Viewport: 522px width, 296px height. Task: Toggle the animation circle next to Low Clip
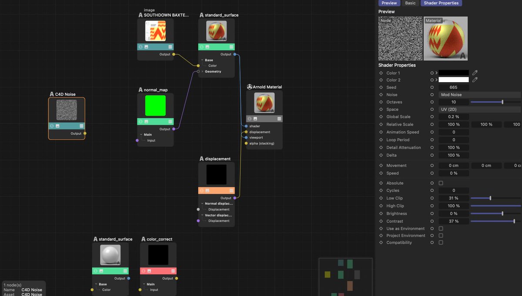[x=432, y=198]
